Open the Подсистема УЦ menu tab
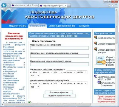Screen dimensions: 119x107 tap(18, 26)
